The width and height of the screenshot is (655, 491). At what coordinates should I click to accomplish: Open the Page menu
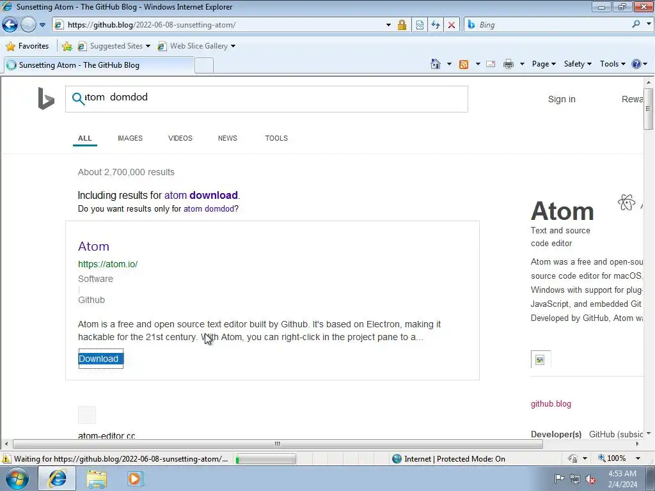544,64
